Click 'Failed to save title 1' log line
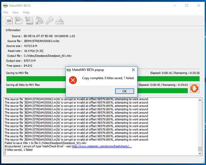Viewport: 206px width, 165px height. 46,143
